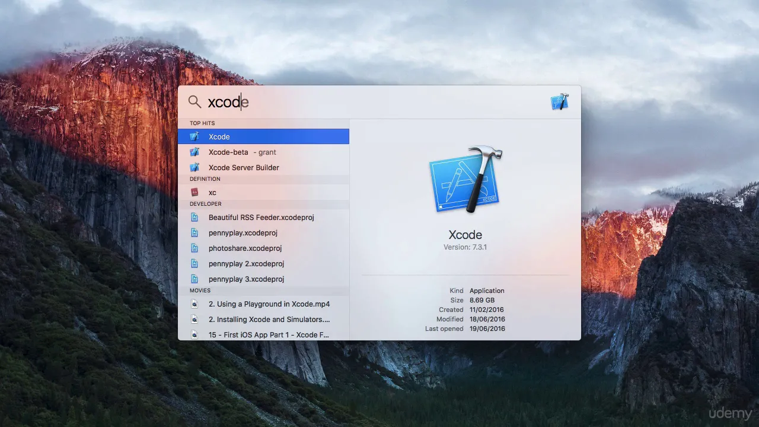Open Using a Playground in Xcode.mp4
The image size is (759, 427).
263,304
